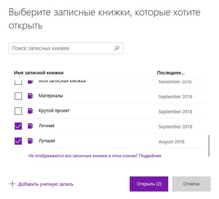This screenshot has width=219, height=199.
Task: Sort by Последнее… column header
Action: click(x=171, y=73)
